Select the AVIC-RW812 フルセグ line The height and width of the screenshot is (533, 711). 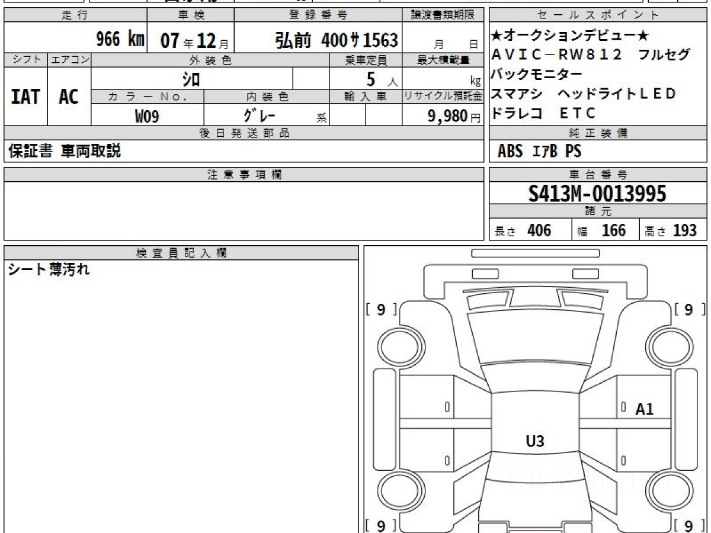coord(591,55)
